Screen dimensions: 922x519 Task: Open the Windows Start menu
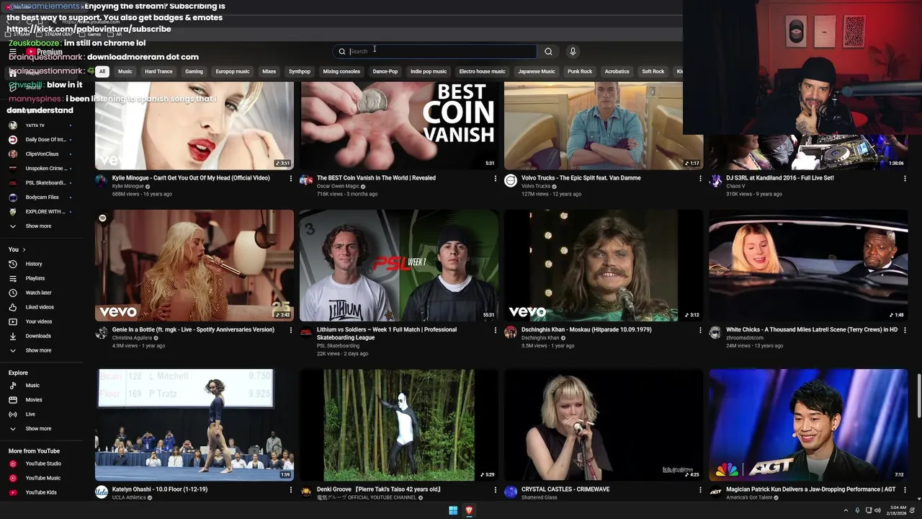tap(453, 510)
